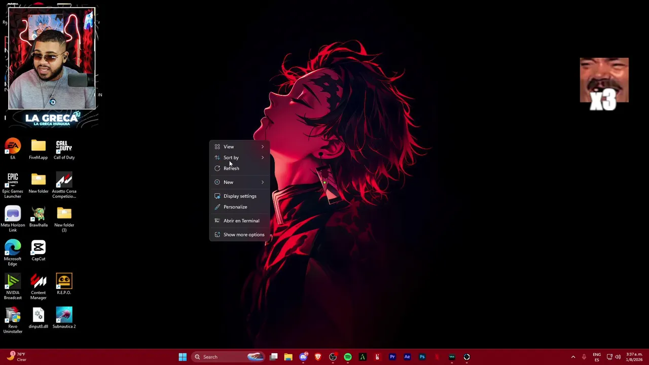Select the Call of Duty desktop shortcut

[x=64, y=150]
